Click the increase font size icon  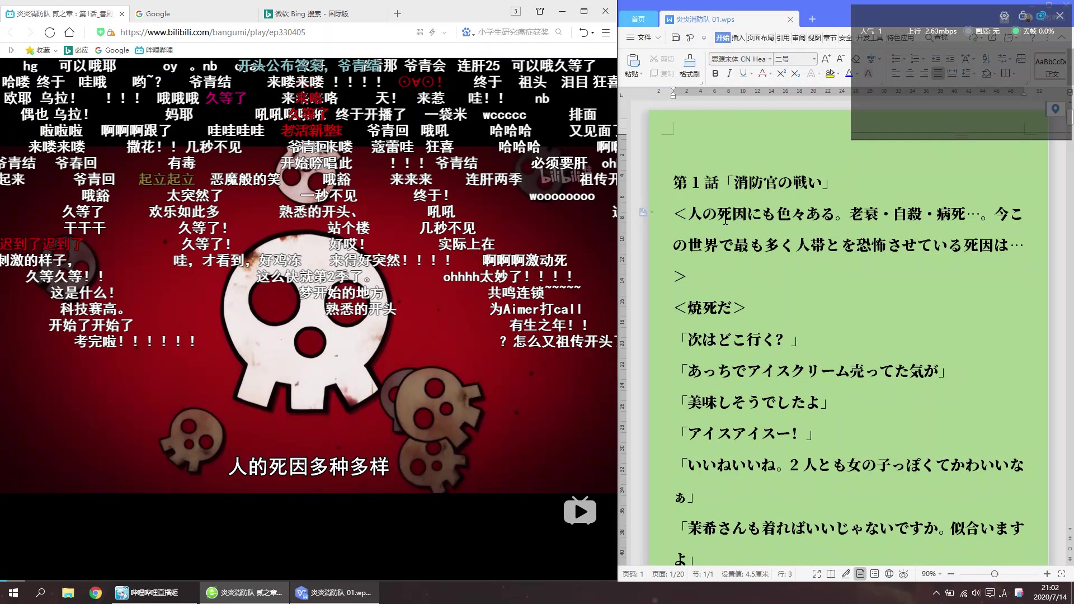(x=826, y=59)
